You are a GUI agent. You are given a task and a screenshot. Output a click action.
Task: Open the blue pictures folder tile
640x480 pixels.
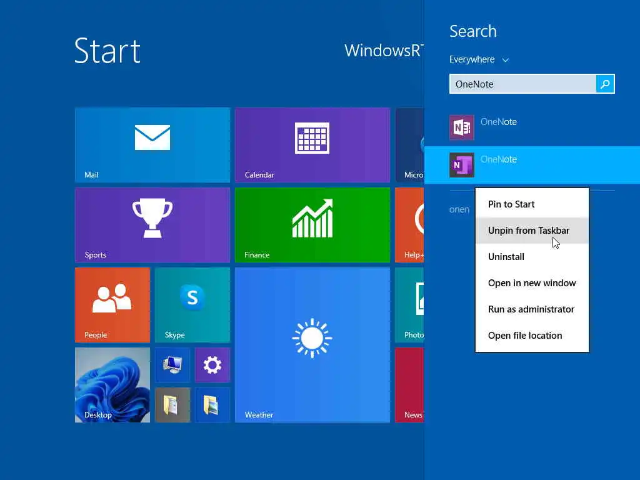[212, 405]
